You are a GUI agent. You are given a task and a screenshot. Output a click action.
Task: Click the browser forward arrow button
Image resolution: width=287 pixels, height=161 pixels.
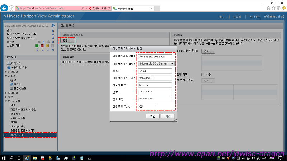pyautogui.click(x=11, y=8)
